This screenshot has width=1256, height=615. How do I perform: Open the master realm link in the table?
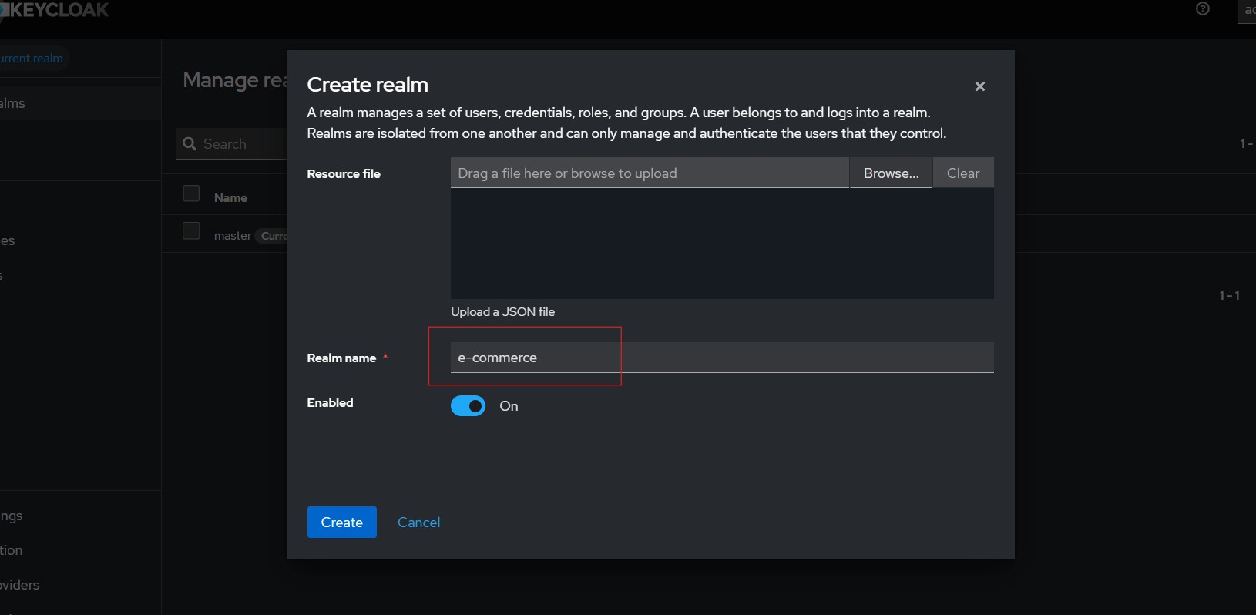[232, 236]
